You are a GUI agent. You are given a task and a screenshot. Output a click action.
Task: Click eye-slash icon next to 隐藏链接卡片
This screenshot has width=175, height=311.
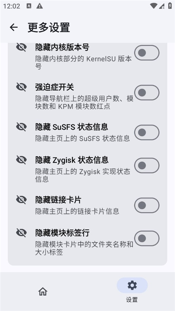click(21, 199)
